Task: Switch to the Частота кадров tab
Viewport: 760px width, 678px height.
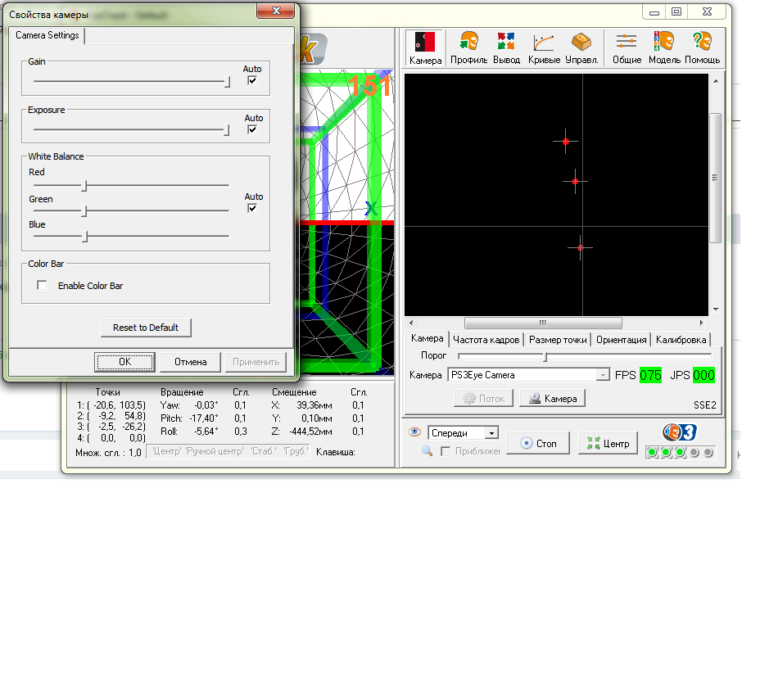Action: (x=486, y=340)
